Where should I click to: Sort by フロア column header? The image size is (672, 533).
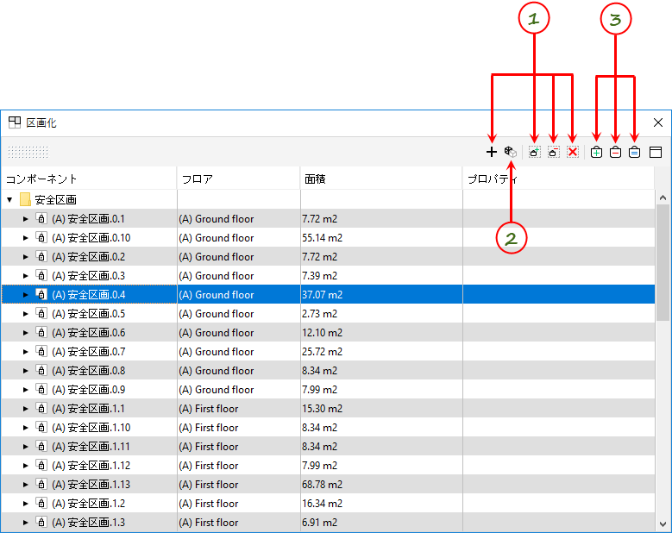click(238, 179)
